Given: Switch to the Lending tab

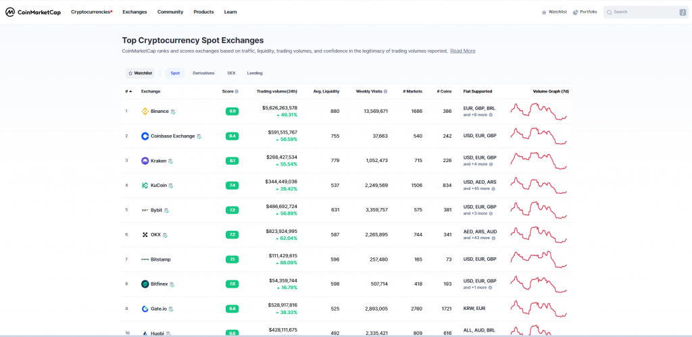Looking at the screenshot, I should (x=255, y=73).
